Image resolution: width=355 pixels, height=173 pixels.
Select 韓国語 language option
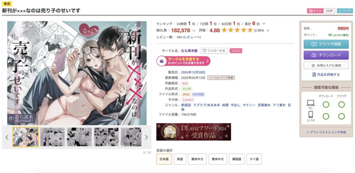click(x=236, y=159)
